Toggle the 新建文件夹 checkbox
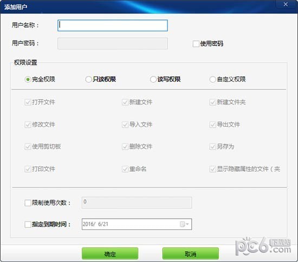 click(212, 102)
